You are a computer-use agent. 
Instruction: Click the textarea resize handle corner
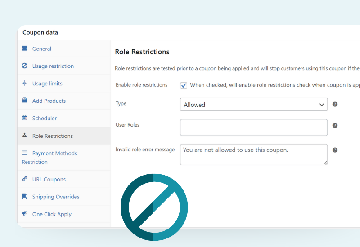pyautogui.click(x=325, y=163)
